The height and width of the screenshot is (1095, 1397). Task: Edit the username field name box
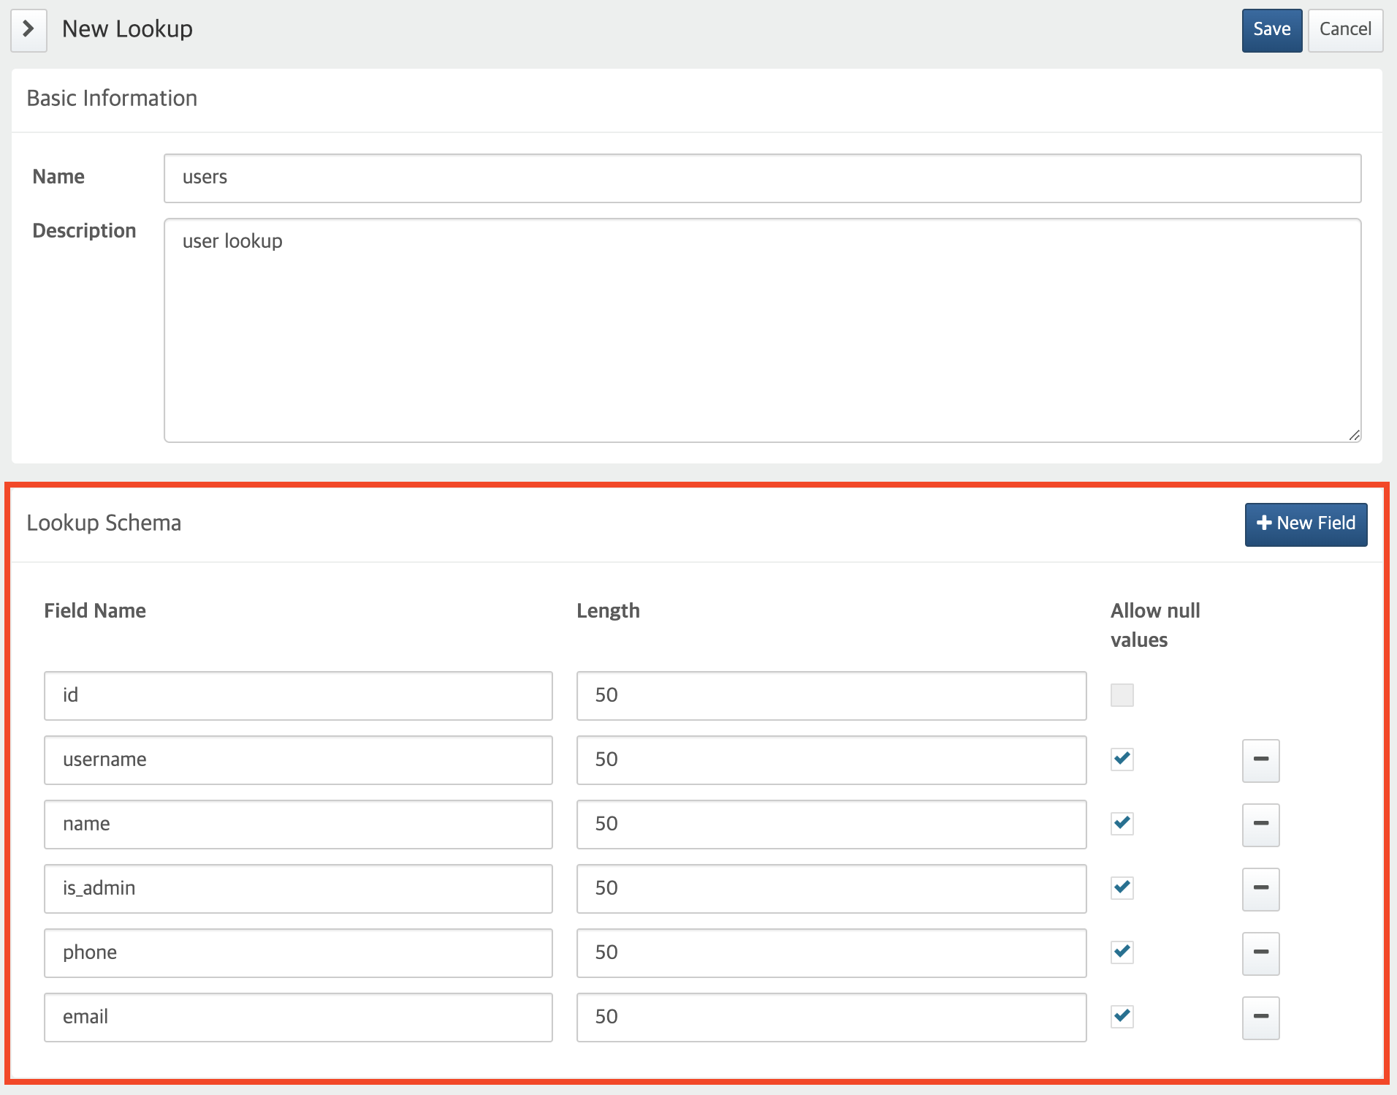298,760
